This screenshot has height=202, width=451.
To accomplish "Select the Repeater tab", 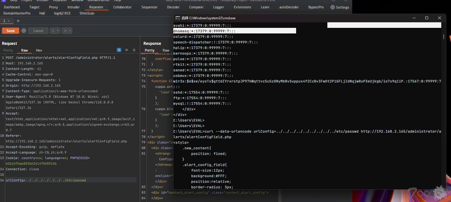I will [96, 7].
